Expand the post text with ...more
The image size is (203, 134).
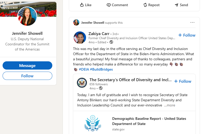tap(170, 105)
